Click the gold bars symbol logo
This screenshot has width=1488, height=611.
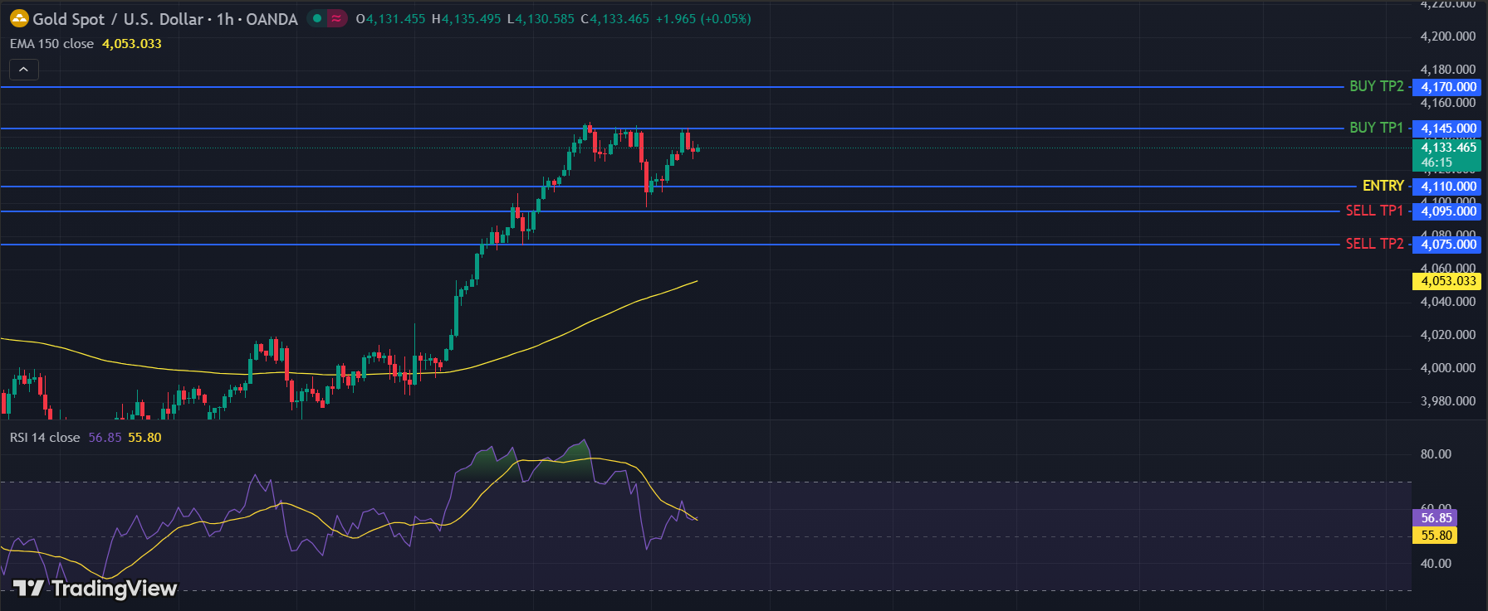click(19, 19)
